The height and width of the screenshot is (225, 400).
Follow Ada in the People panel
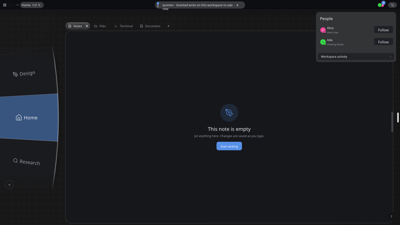point(383,42)
